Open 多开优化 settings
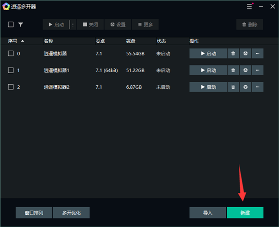This screenshot has height=227, width=279. coord(72,213)
